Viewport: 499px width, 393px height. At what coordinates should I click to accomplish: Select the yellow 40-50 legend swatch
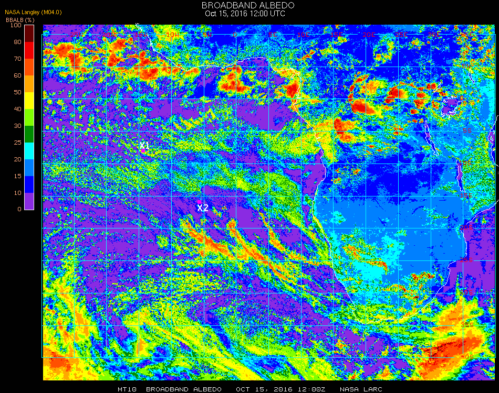click(x=29, y=101)
